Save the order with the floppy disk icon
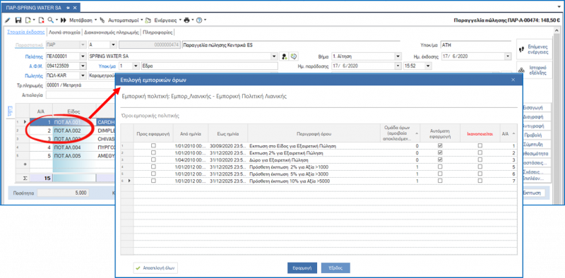Image resolution: width=565 pixels, height=278 pixels. pos(18,20)
